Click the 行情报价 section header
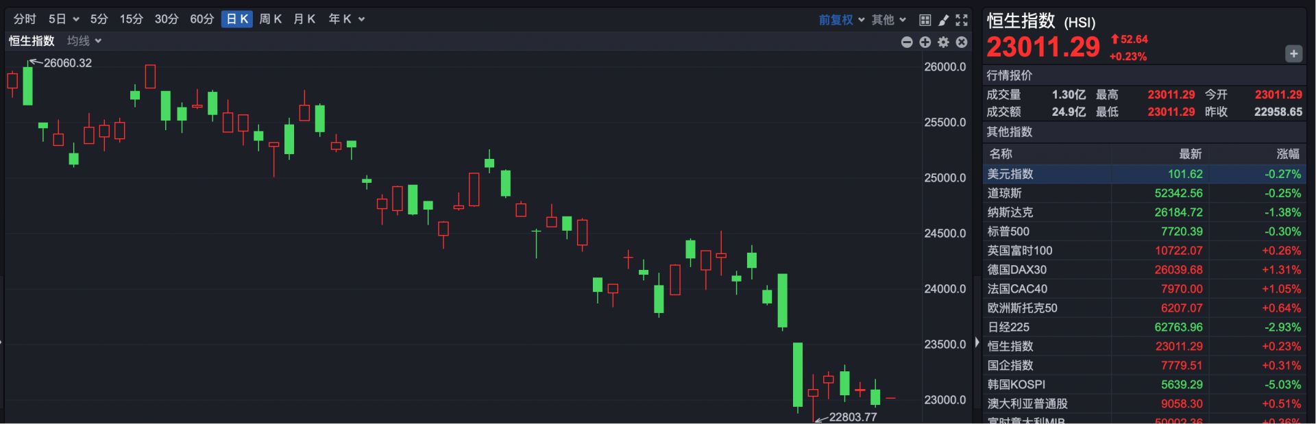Image resolution: width=1316 pixels, height=424 pixels. 1009,75
